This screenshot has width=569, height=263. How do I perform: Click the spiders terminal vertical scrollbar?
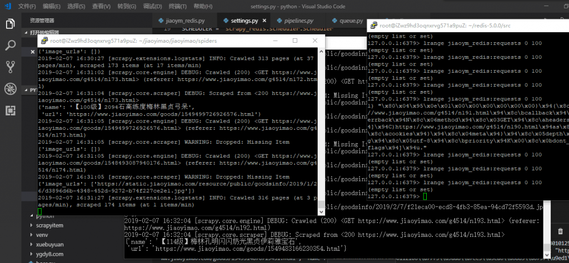tap(321, 128)
